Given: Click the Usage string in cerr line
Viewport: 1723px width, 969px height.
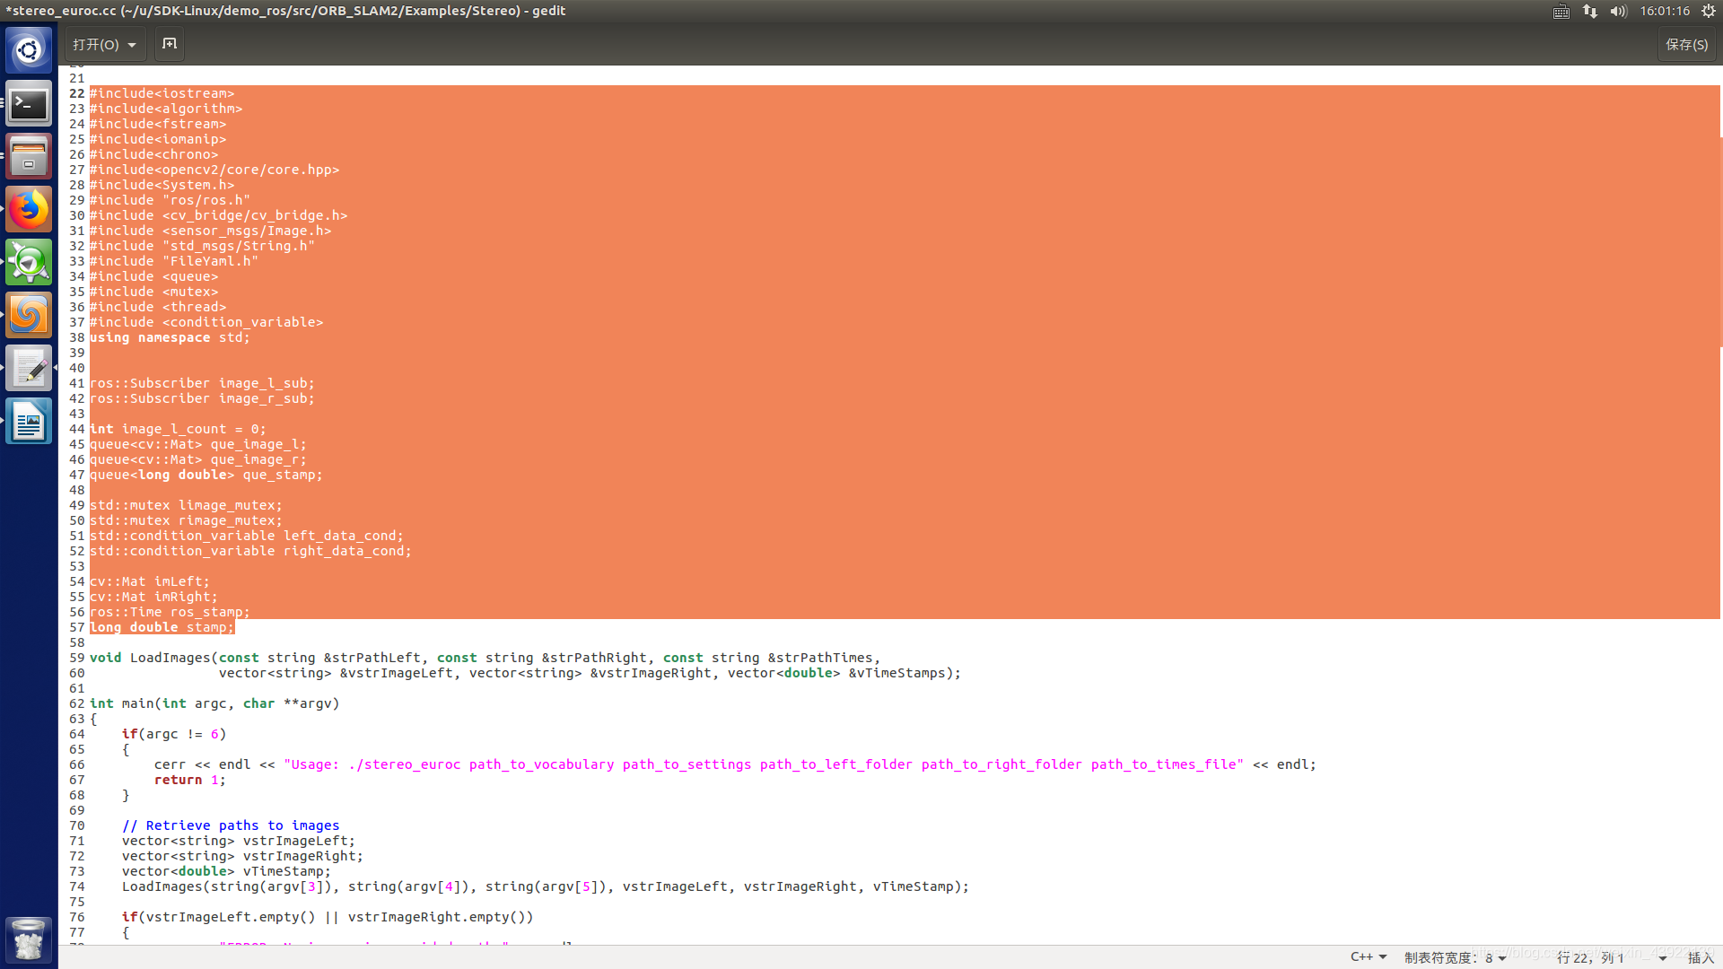Looking at the screenshot, I should point(764,764).
